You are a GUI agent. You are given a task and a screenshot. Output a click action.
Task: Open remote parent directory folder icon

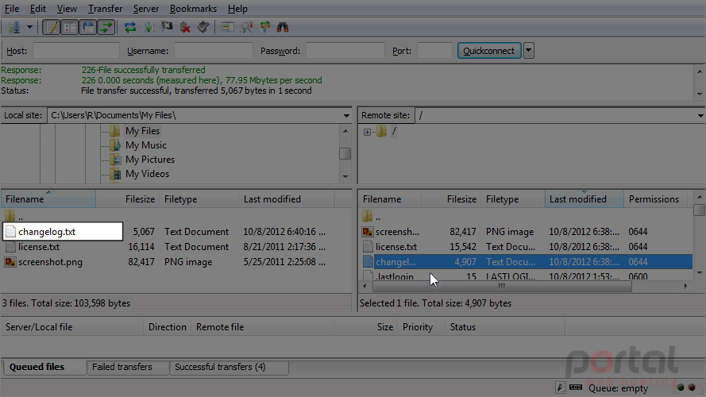coord(368,217)
